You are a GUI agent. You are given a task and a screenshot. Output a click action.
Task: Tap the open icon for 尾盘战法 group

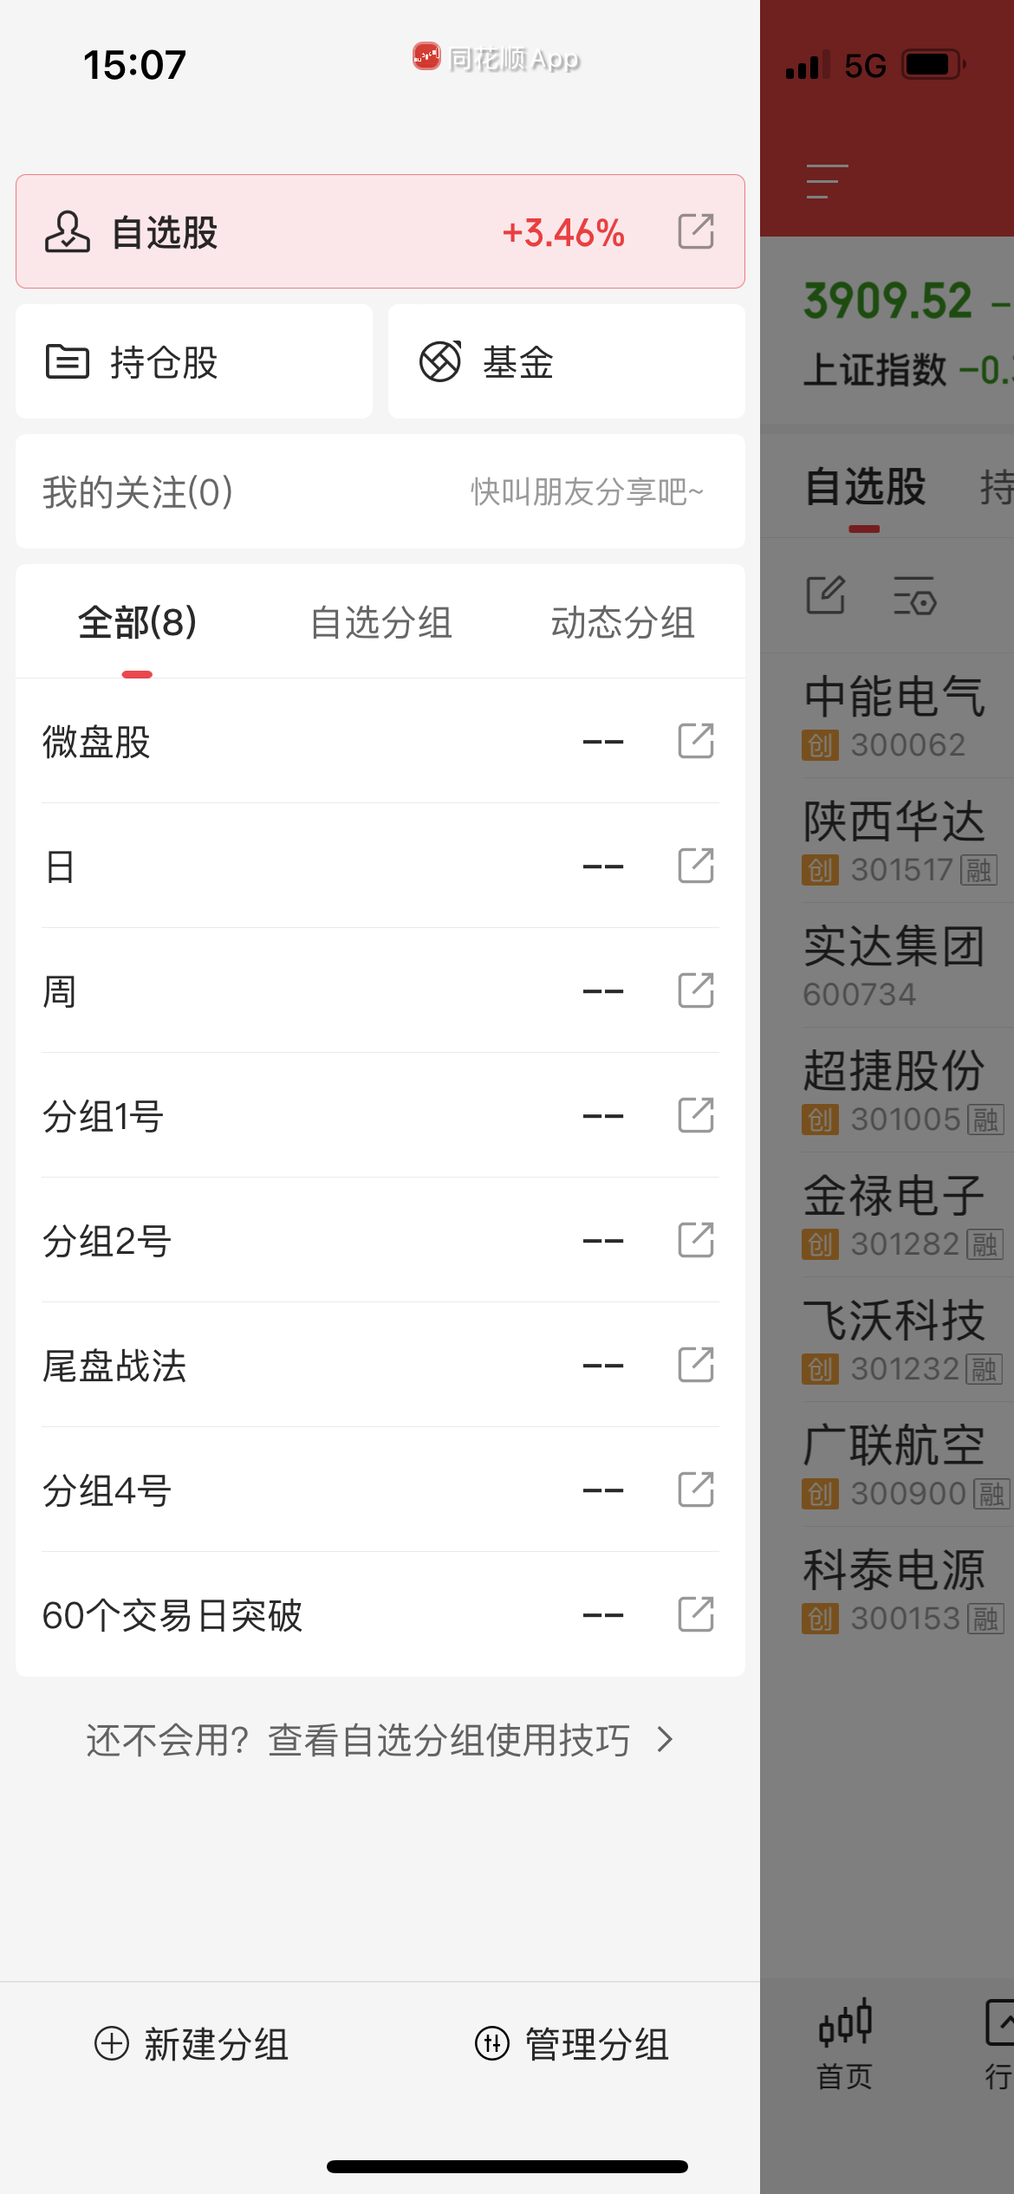pos(695,1365)
